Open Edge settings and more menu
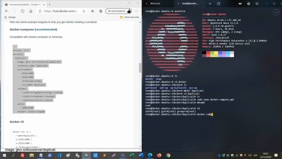Viewport: 282px width, 159px height. click(137, 11)
